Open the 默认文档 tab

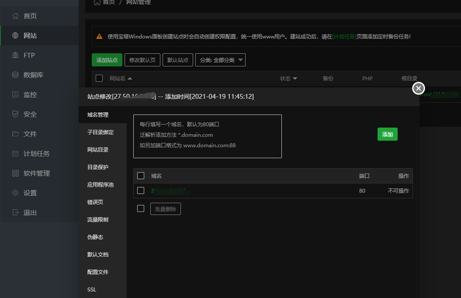[x=103, y=254]
